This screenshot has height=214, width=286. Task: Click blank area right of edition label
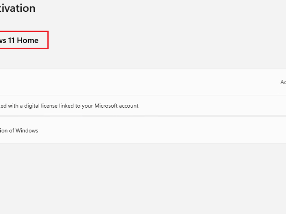click(x=163, y=40)
